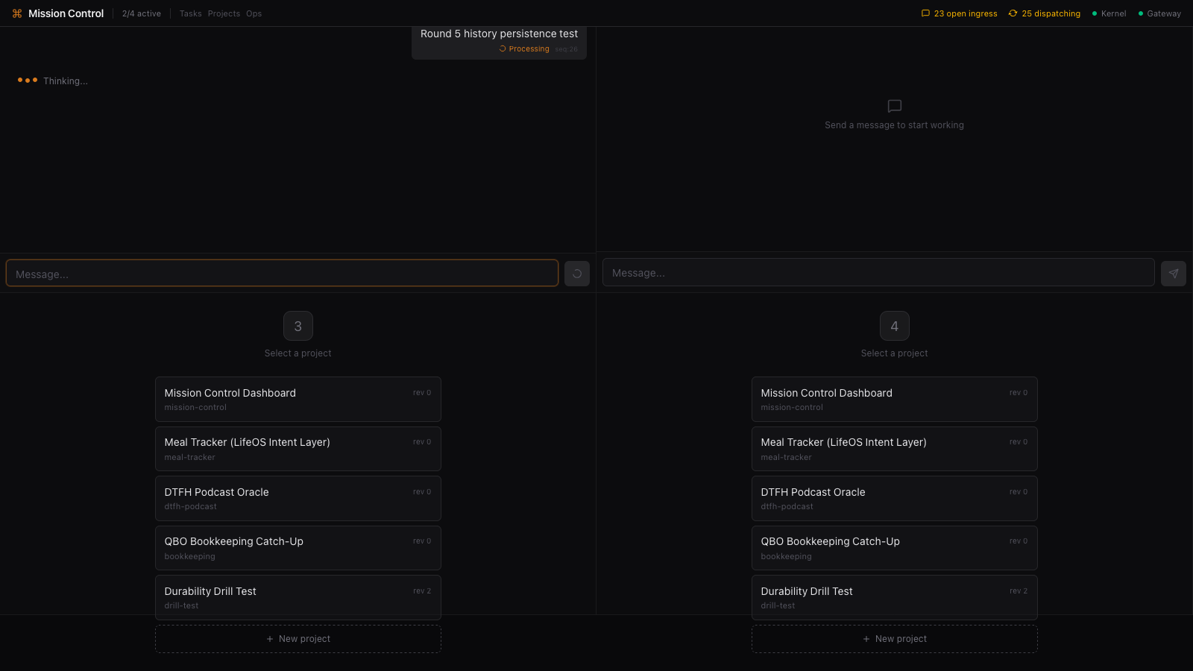Viewport: 1193px width, 671px height.
Task: Select Meal Tracker project in pane 4
Action: click(x=894, y=449)
